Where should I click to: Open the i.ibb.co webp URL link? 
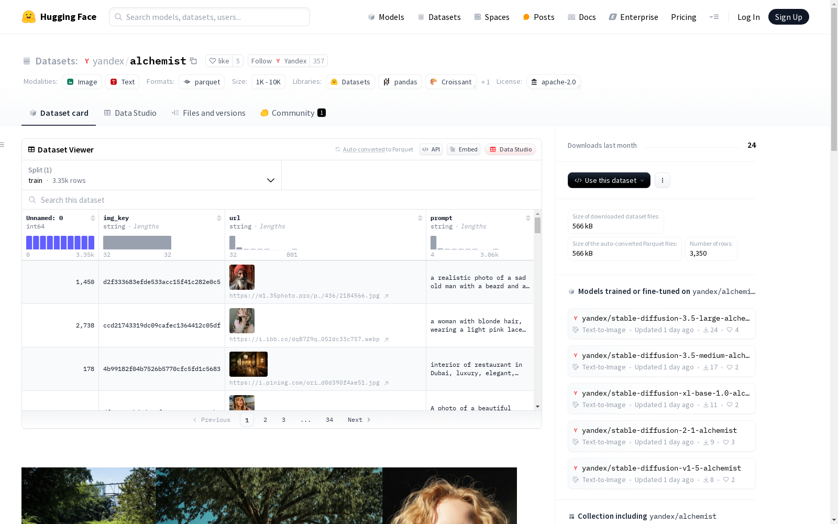click(x=309, y=339)
